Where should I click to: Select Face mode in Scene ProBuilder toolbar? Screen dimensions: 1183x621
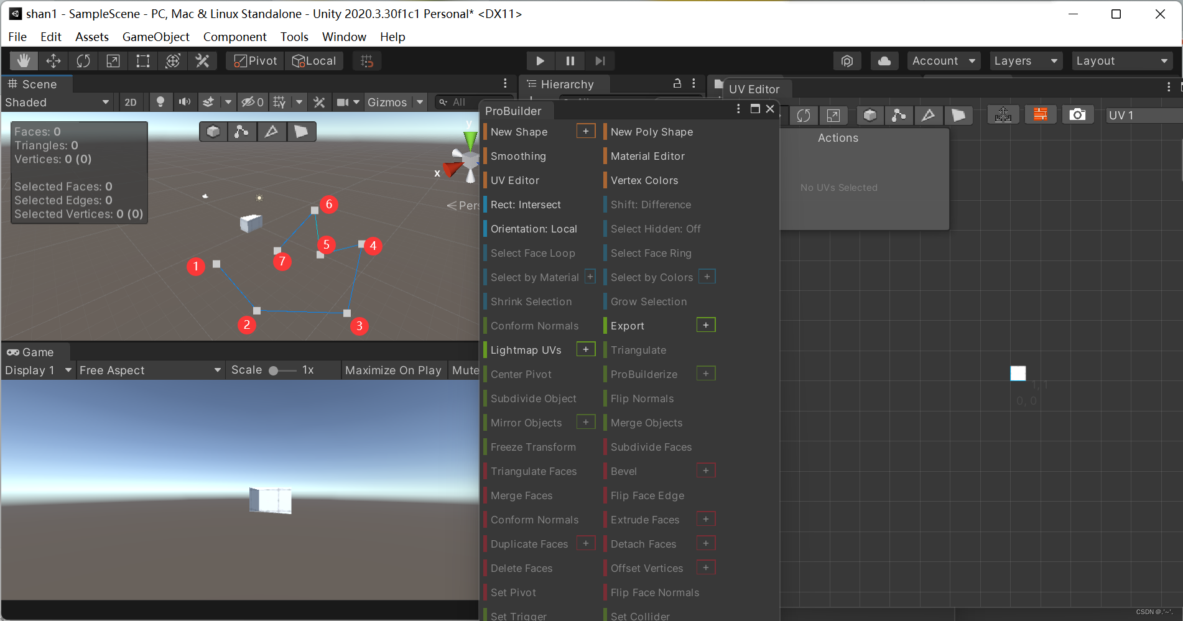pos(301,132)
